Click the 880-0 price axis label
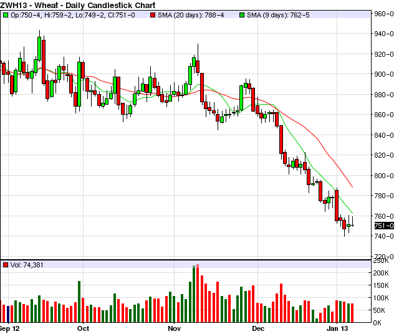Screen dimensions: 399x334 384,95
